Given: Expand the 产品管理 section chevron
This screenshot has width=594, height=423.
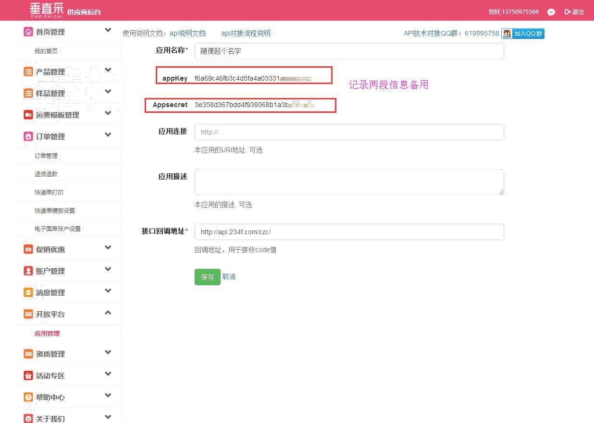Looking at the screenshot, I should pos(108,70).
